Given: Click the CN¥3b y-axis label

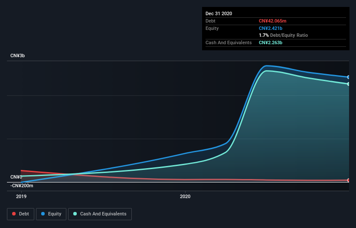Looking at the screenshot, I should pyautogui.click(x=17, y=55).
